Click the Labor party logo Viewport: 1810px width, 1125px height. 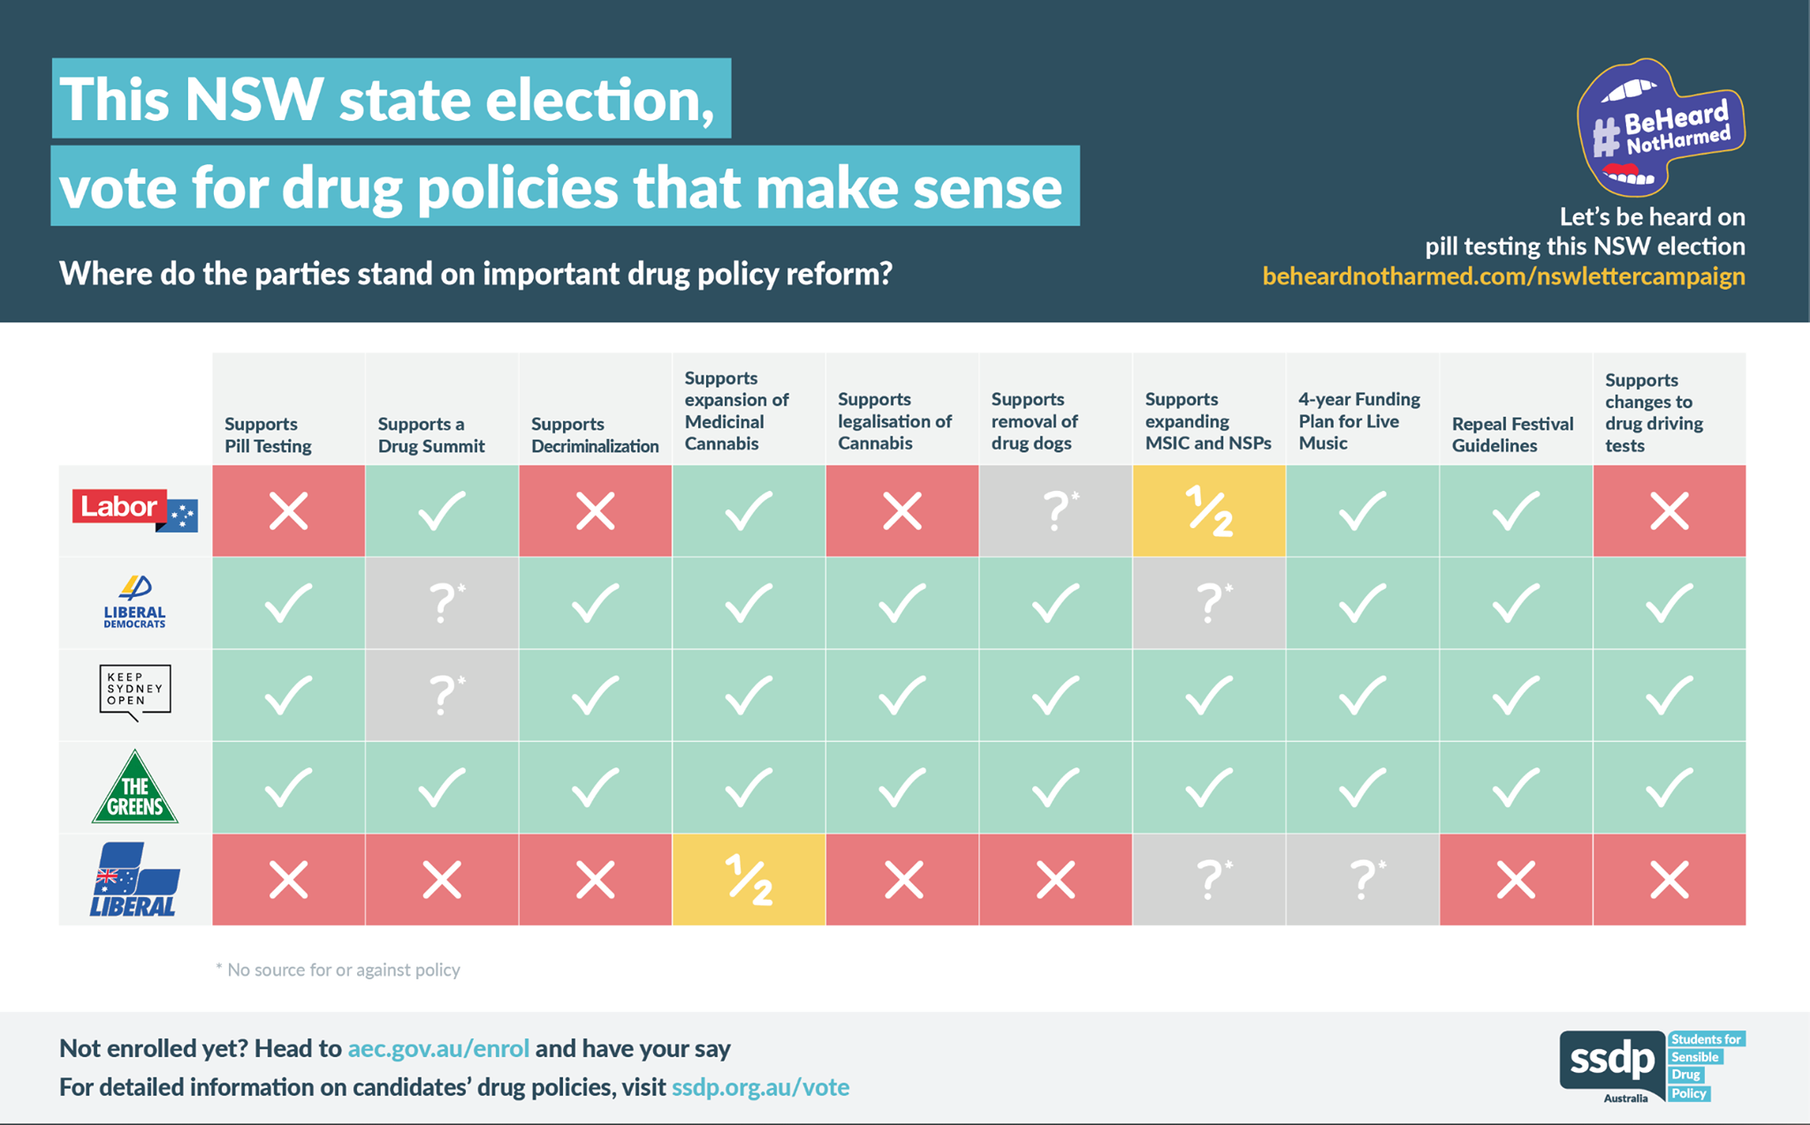click(x=134, y=510)
